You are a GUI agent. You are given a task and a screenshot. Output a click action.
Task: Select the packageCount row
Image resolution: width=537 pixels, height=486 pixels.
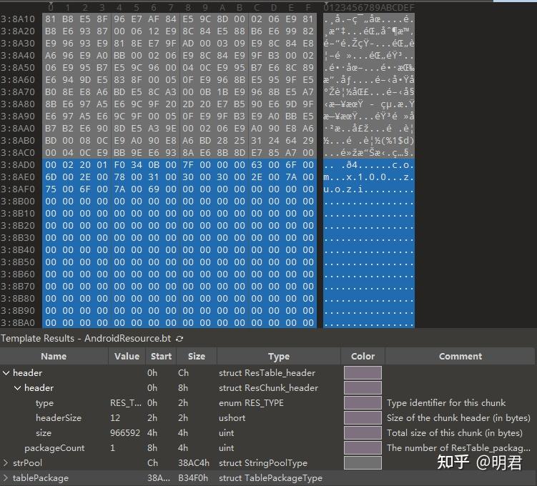click(x=267, y=447)
